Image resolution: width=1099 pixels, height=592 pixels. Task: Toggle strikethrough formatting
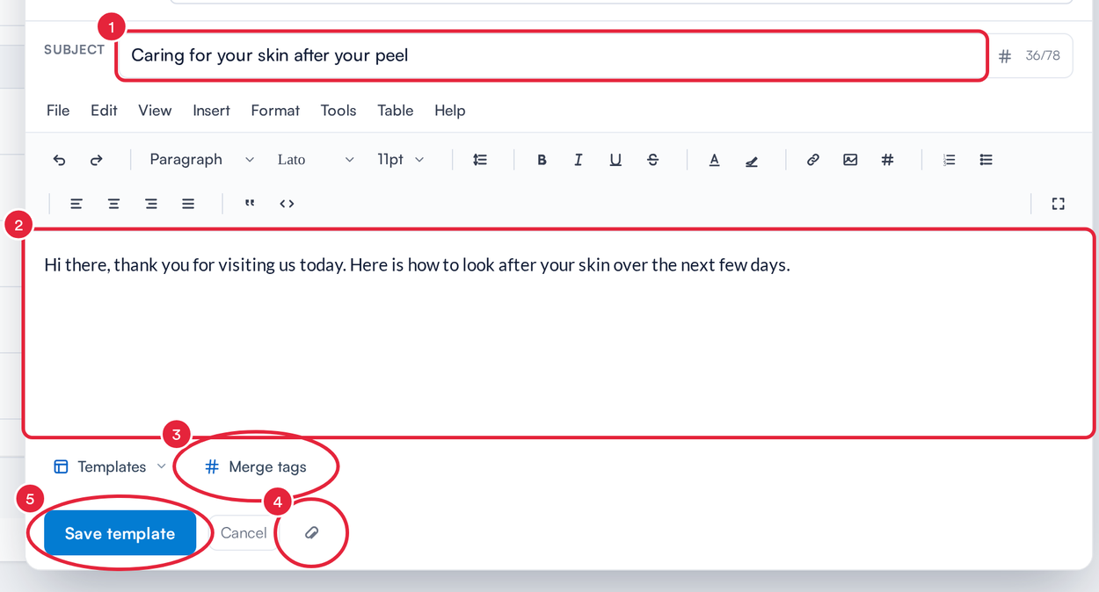(652, 160)
